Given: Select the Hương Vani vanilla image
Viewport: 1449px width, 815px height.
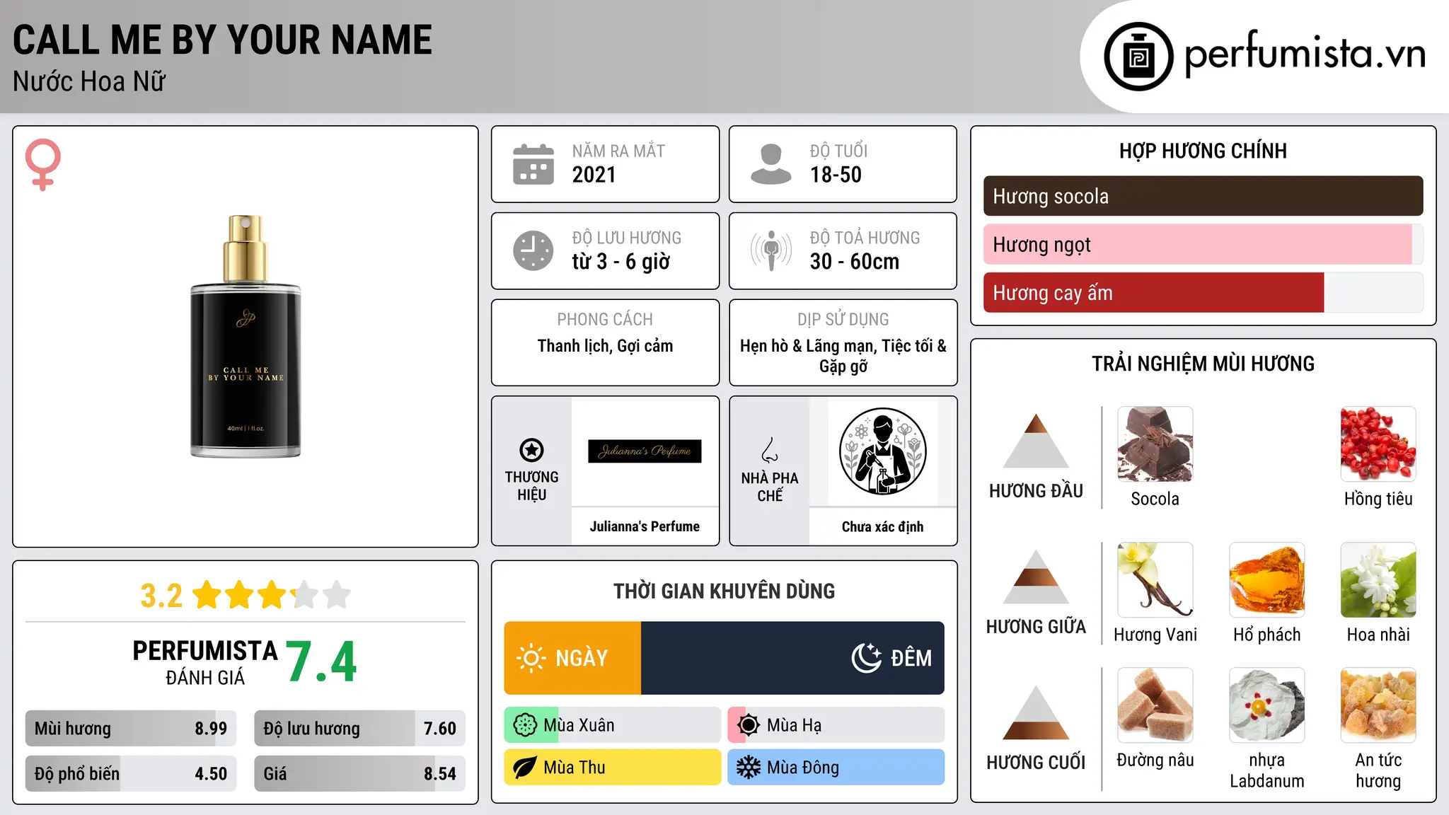Looking at the screenshot, I should click(x=1155, y=580).
